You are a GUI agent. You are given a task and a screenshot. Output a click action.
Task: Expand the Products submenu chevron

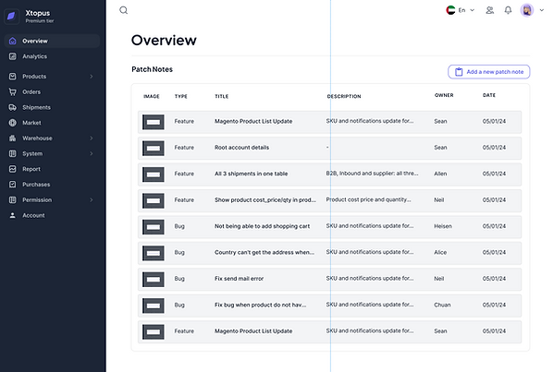click(x=92, y=77)
